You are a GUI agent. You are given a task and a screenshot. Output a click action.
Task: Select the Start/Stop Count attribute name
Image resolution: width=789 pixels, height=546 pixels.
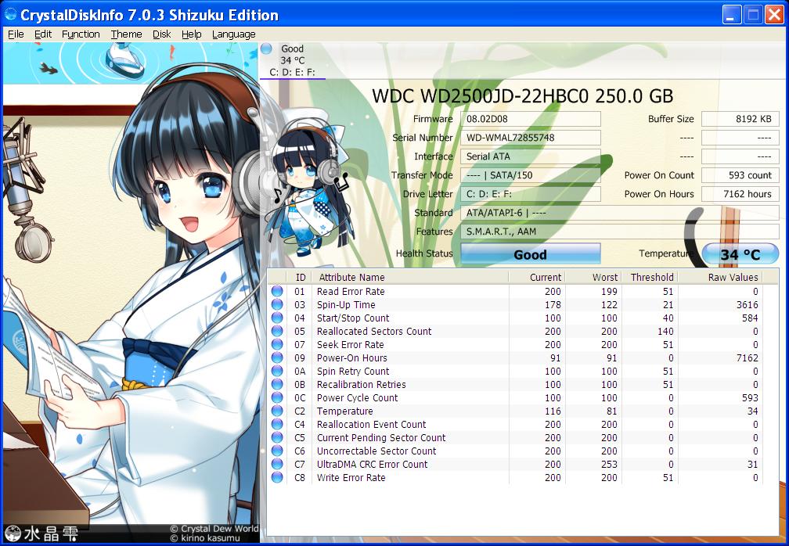point(353,318)
